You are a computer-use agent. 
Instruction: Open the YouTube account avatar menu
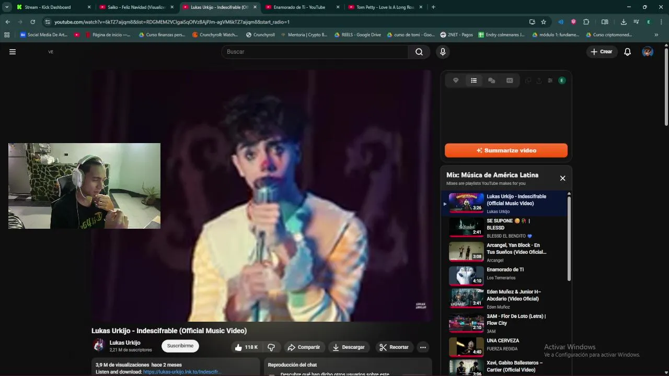648,52
